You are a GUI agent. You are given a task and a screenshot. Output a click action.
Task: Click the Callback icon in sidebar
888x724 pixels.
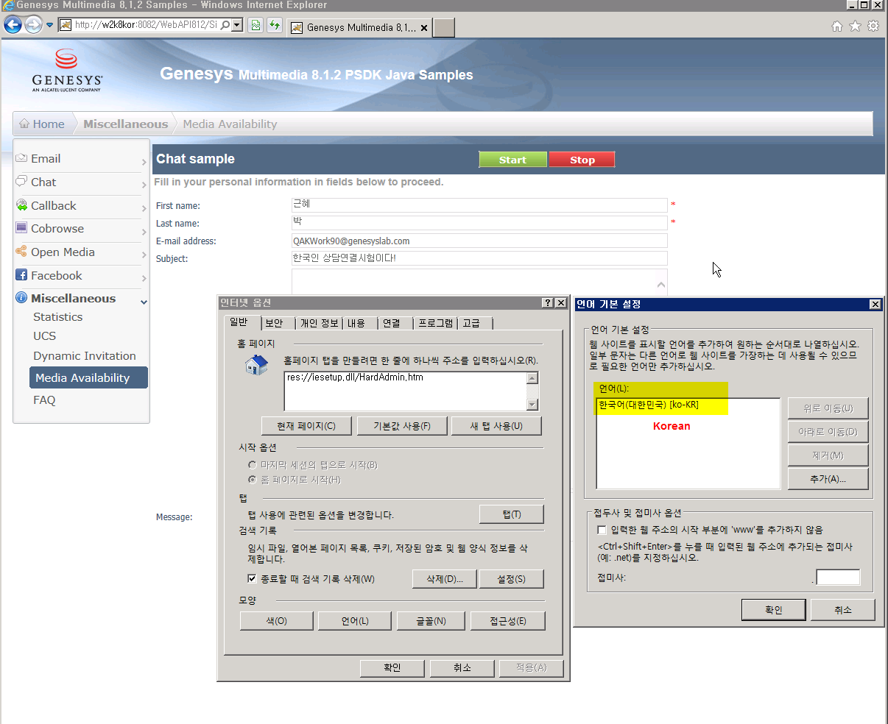(21, 205)
